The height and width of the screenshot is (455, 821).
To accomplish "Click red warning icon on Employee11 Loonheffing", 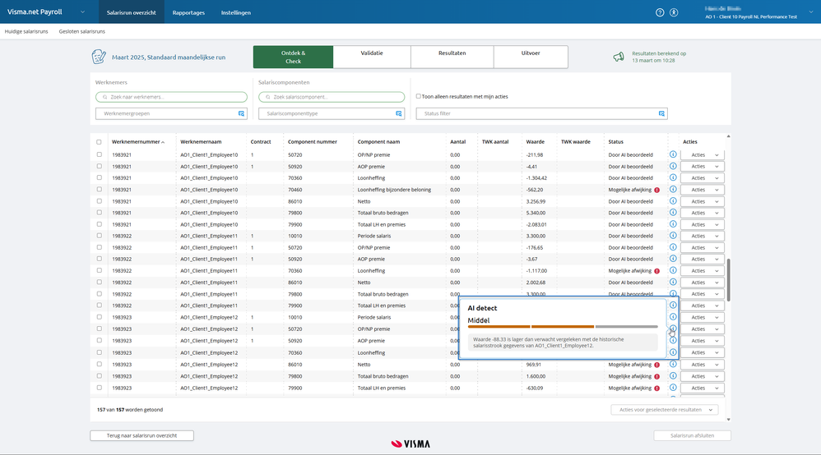I will tap(656, 271).
